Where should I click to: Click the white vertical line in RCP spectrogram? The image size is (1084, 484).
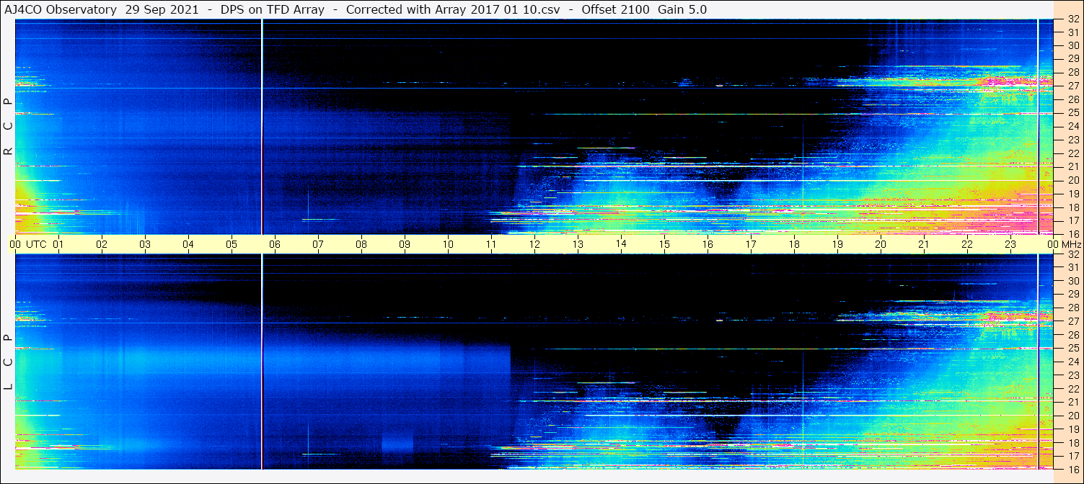click(x=262, y=127)
